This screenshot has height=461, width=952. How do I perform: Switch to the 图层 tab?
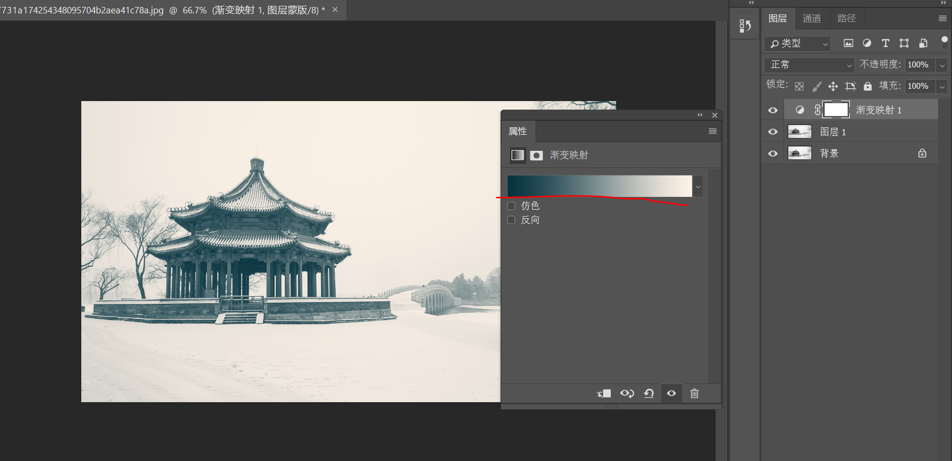[x=778, y=19]
